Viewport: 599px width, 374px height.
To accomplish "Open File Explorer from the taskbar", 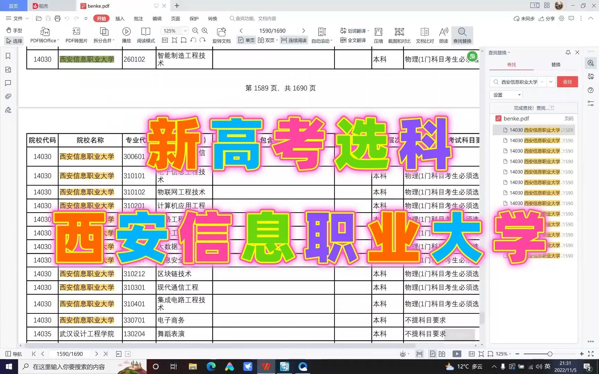I will click(193, 366).
